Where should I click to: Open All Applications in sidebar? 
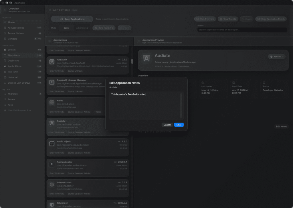point(22,28)
